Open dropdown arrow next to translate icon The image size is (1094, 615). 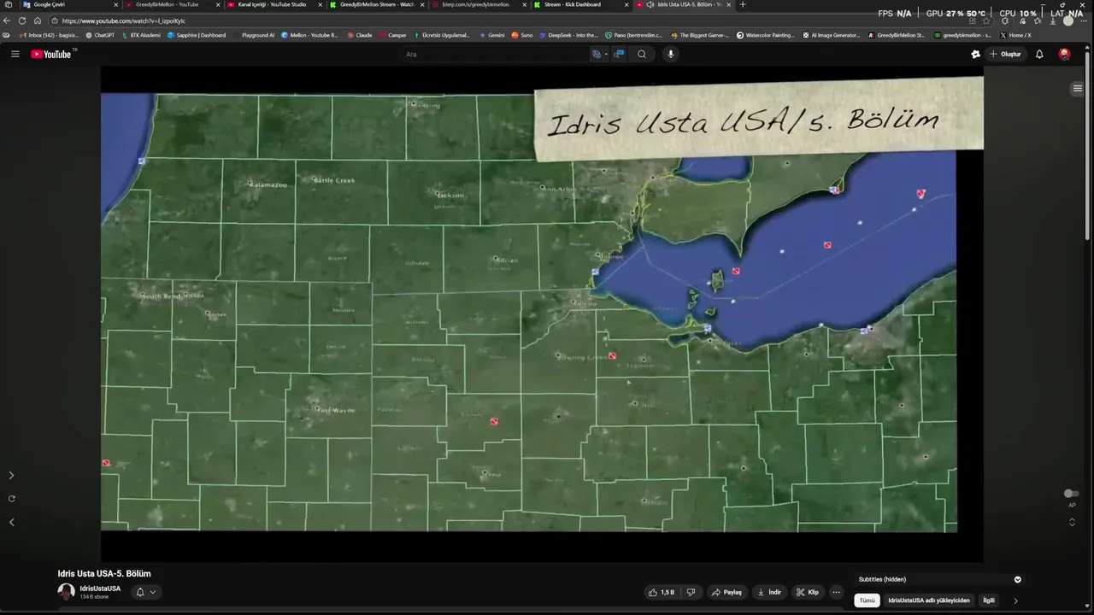[x=606, y=54]
